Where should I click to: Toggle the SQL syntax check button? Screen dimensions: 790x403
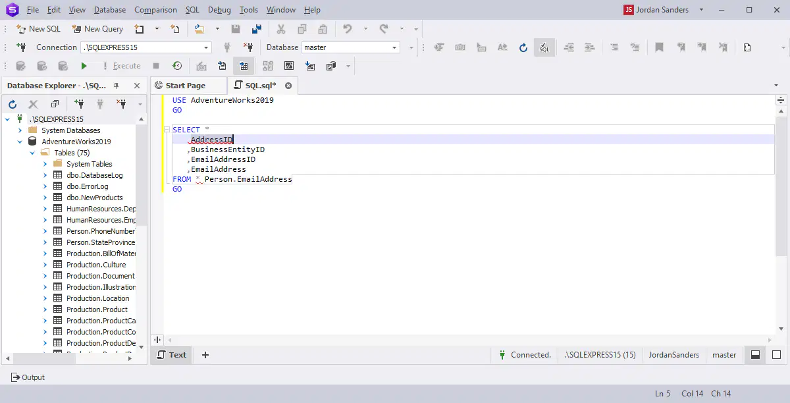coord(544,47)
